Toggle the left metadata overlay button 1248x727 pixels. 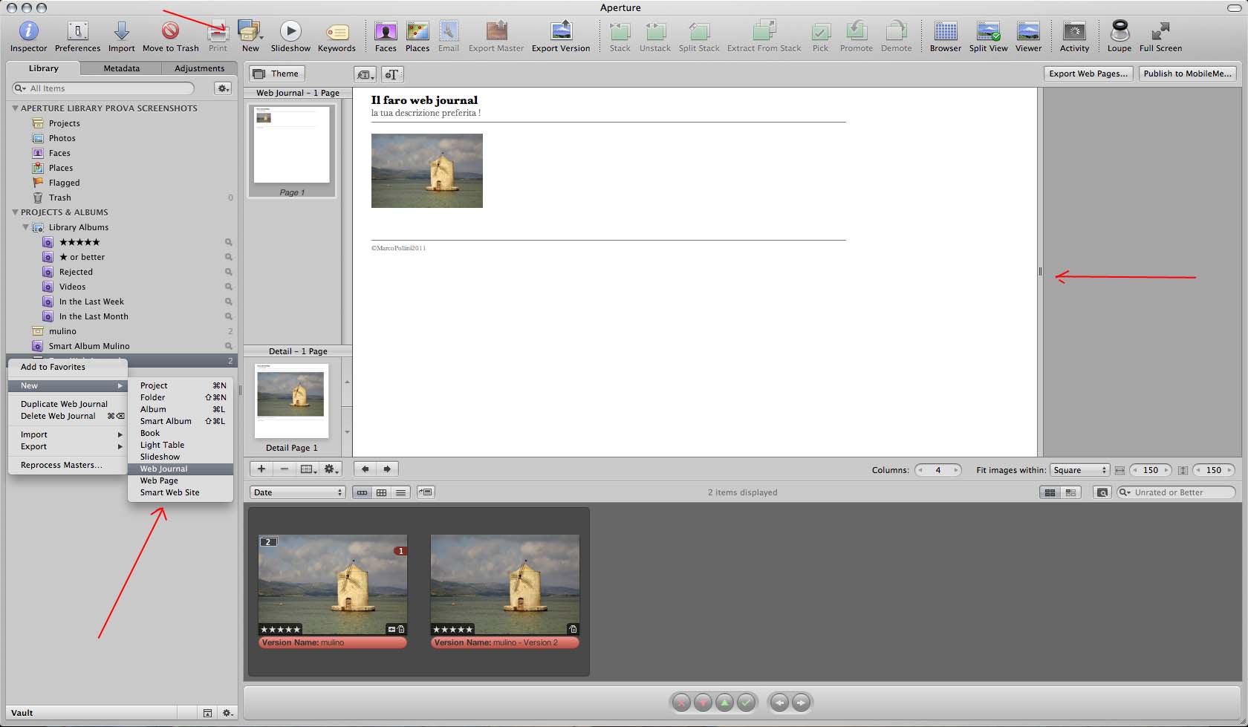tap(1050, 492)
